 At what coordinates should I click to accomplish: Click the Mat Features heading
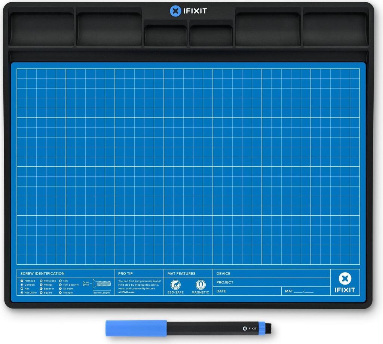(181, 273)
